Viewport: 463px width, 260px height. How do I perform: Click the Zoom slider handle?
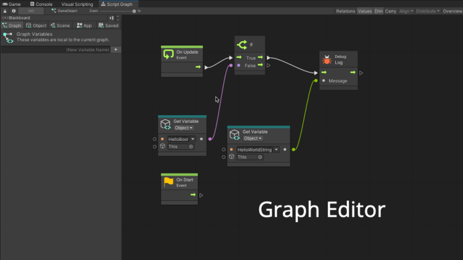[134, 11]
